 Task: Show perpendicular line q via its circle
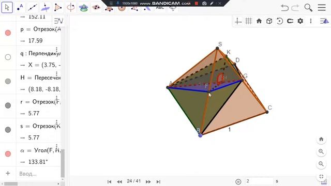click(8, 57)
